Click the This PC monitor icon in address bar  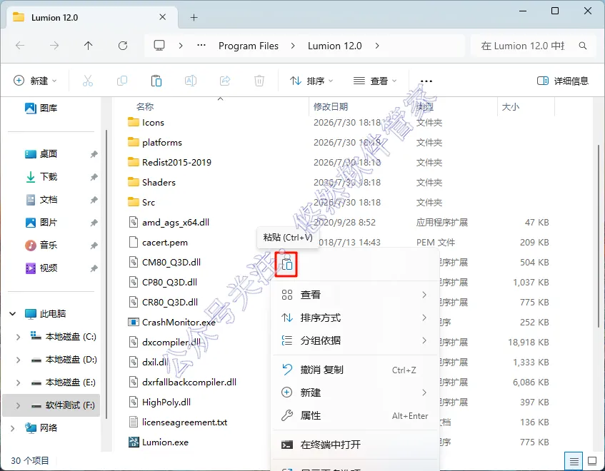(159, 46)
